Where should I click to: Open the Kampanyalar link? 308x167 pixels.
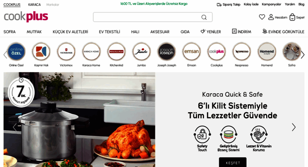tap(271, 4)
